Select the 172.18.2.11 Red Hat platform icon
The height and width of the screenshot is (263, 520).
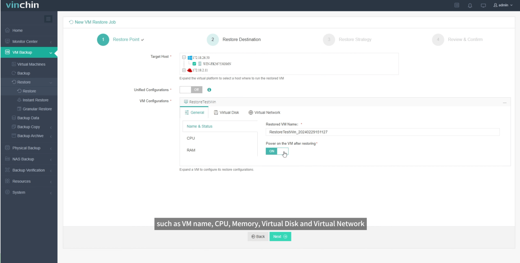(x=190, y=70)
